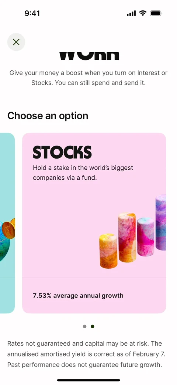Viewport: 177px width, 385px height.
Task: Tap the cellular signal strength icon
Action: (x=131, y=13)
